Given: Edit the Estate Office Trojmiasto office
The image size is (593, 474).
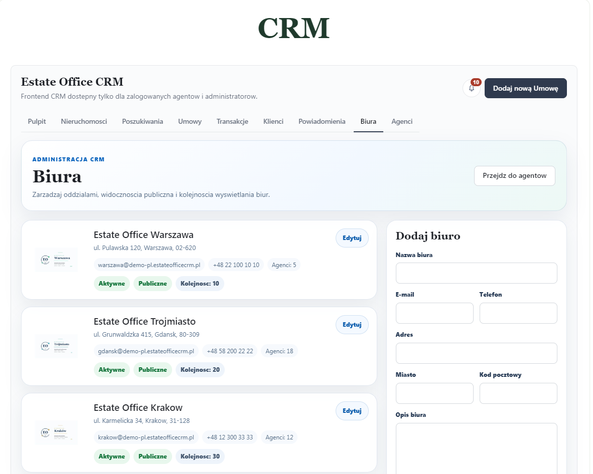Looking at the screenshot, I should 352,325.
